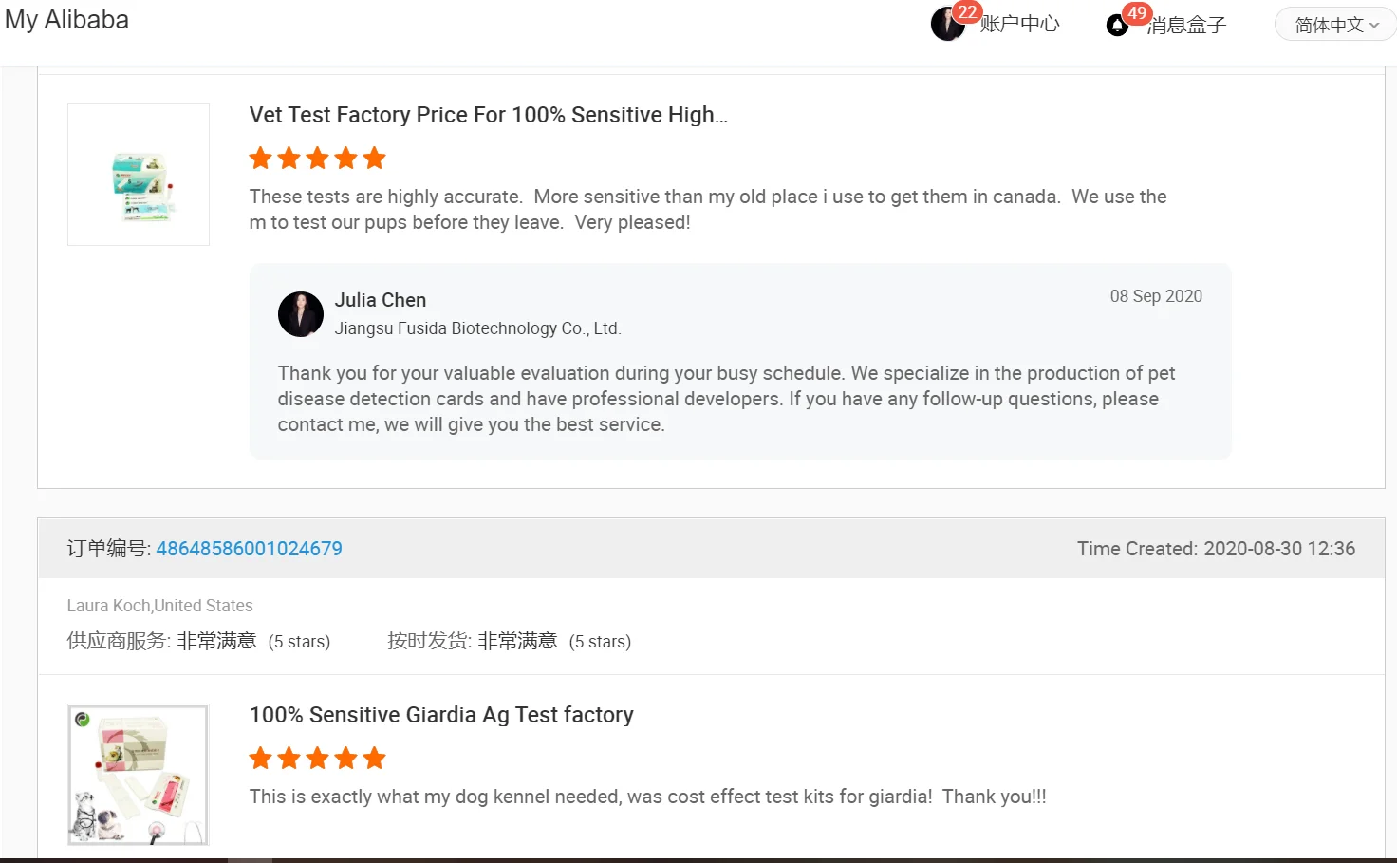Click the red 49 badge on bell
Image resolution: width=1397 pixels, height=863 pixels.
pyautogui.click(x=1137, y=13)
